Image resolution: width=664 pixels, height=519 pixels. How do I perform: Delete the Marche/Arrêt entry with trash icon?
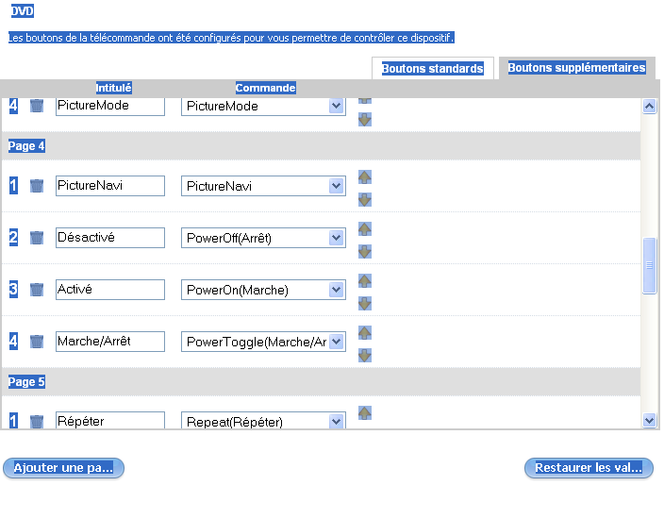click(37, 342)
